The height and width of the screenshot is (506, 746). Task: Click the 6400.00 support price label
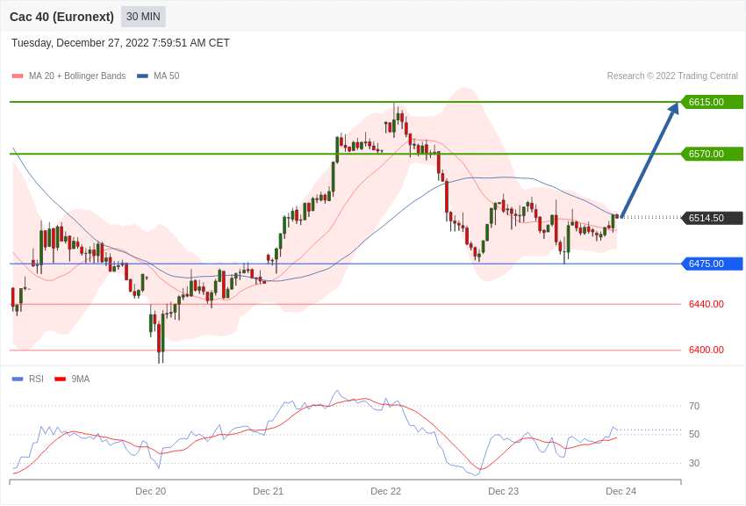click(x=707, y=350)
